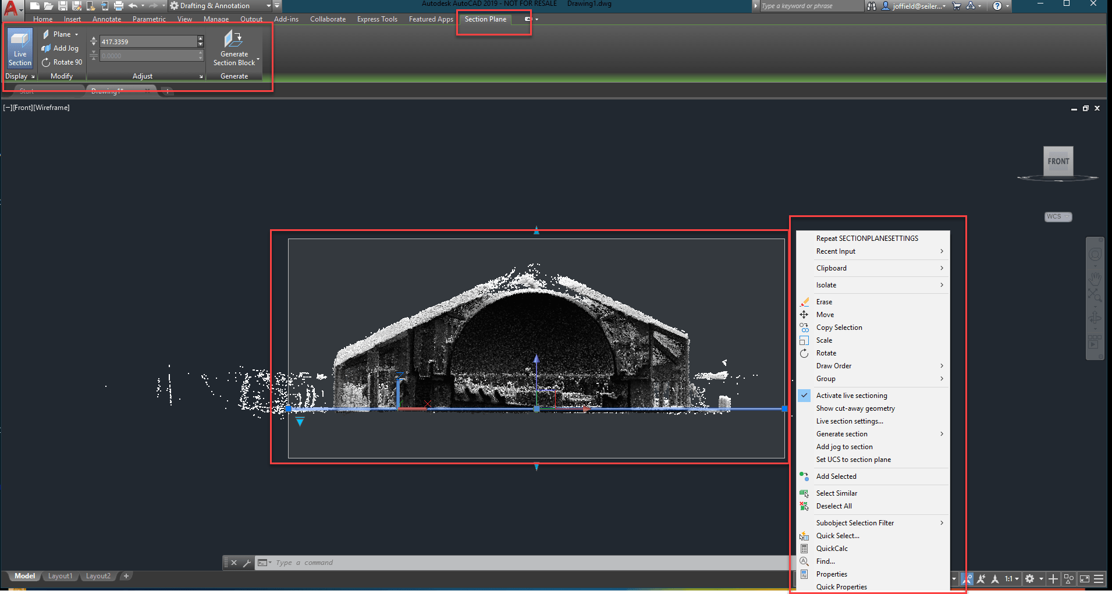This screenshot has height=594, width=1112.
Task: Uncheck Activate live sectioning
Action: pyautogui.click(x=851, y=396)
